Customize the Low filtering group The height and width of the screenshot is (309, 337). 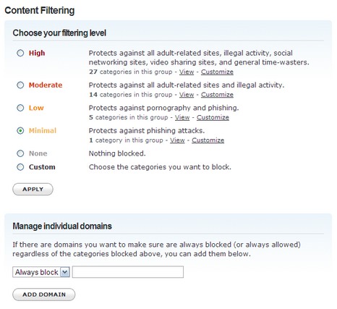coord(213,117)
